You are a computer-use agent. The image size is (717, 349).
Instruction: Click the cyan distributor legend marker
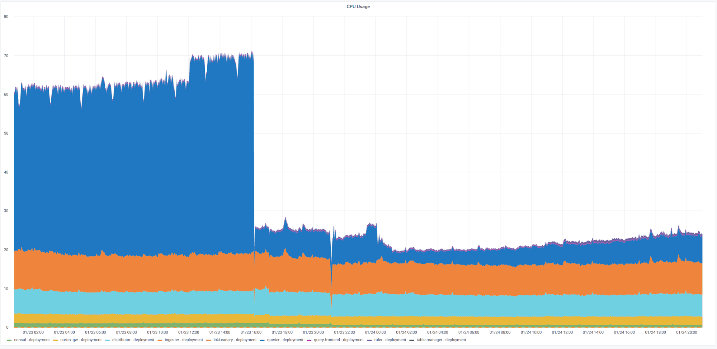pos(107,340)
